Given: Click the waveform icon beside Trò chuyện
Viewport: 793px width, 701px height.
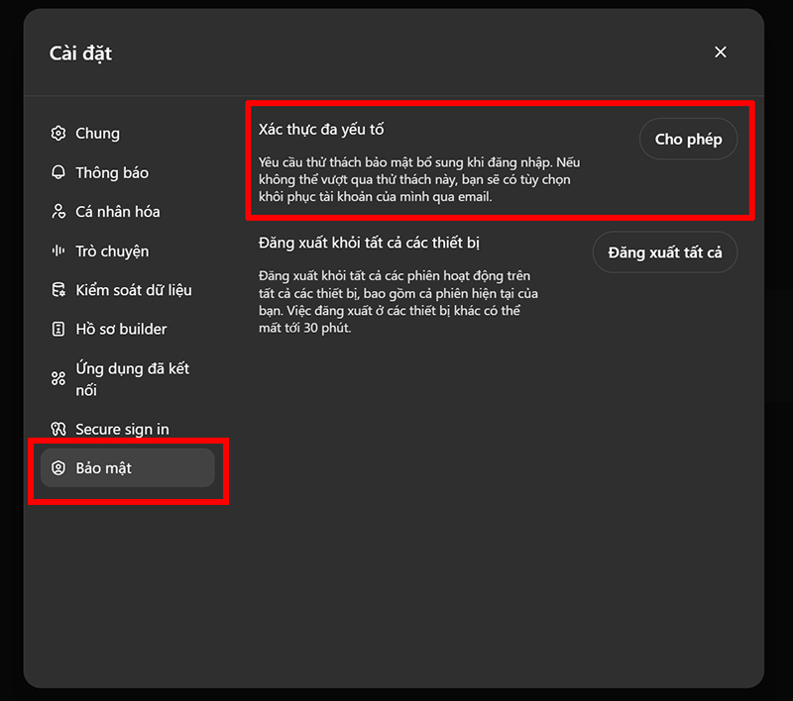Looking at the screenshot, I should (58, 250).
